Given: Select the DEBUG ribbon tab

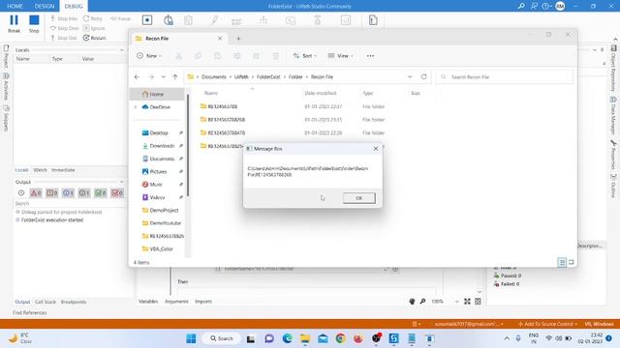Looking at the screenshot, I should (x=74, y=6).
